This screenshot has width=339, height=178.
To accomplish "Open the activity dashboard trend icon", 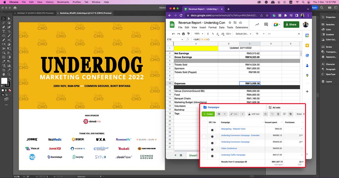I will pos(257,25).
